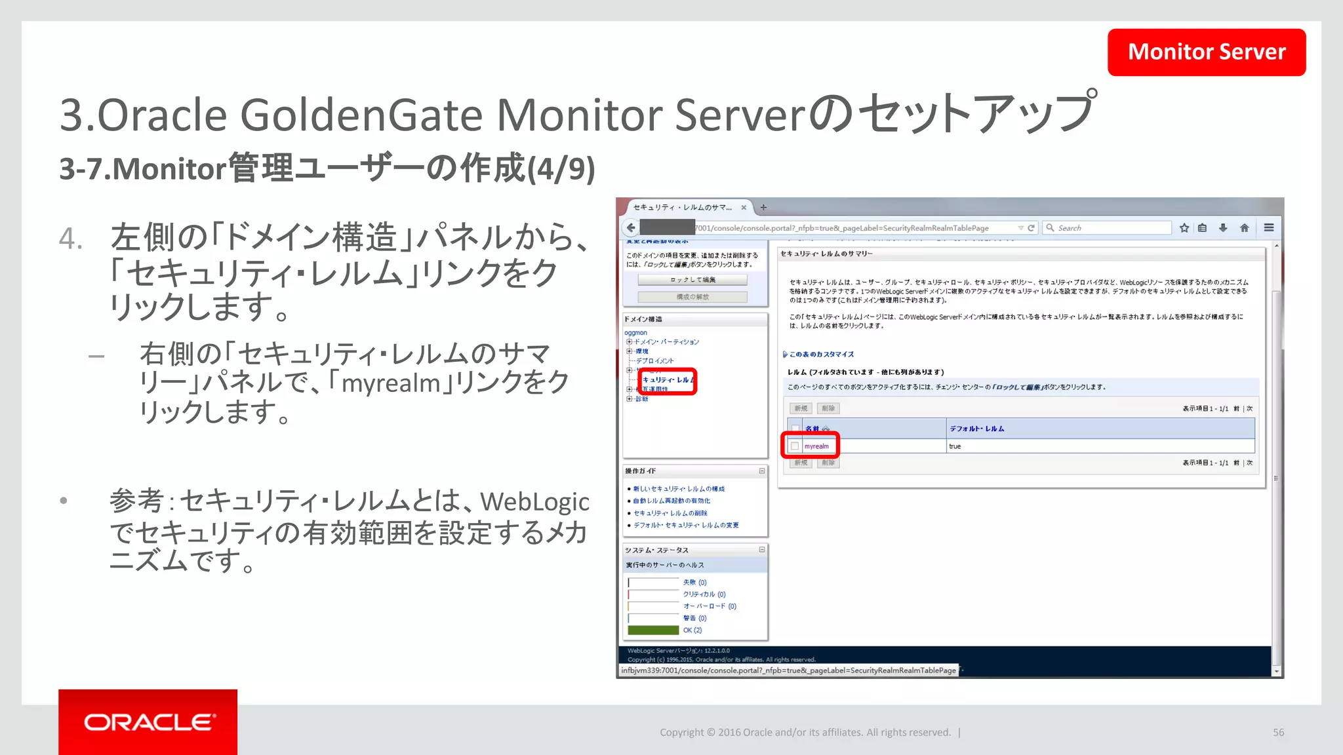1343x755 pixels.
Task: Open the セキュリティ・レルム tree link
Action: [668, 379]
